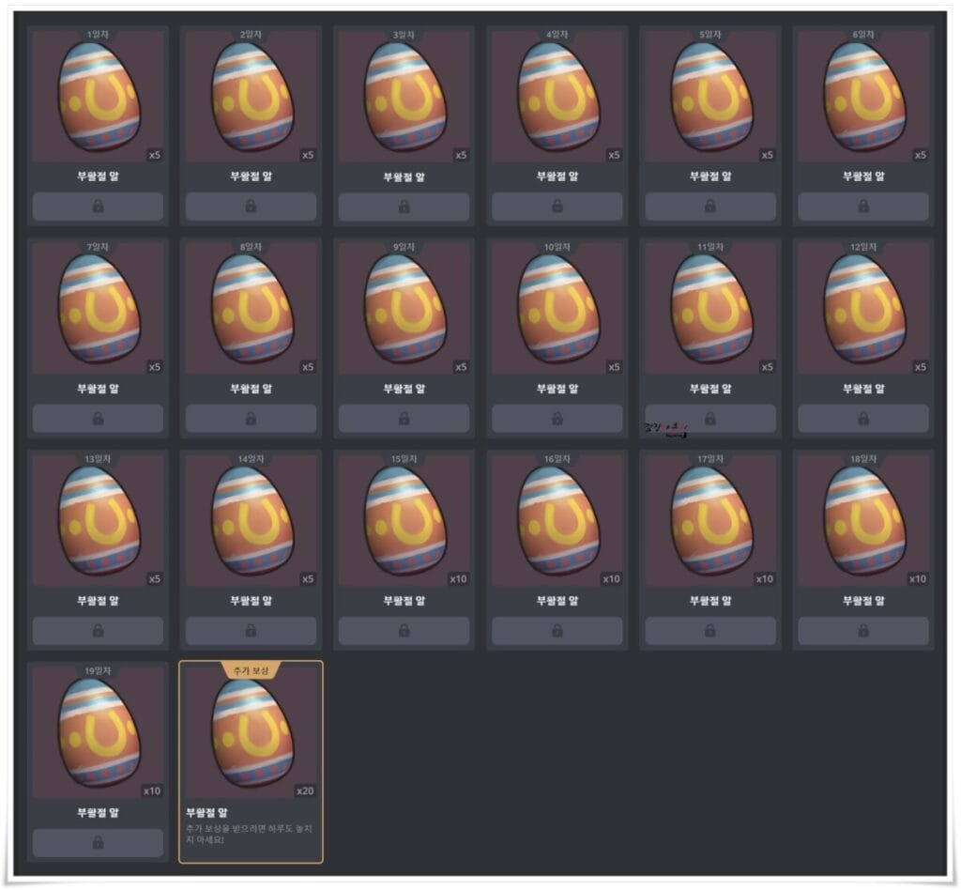
Task: Click the 10일차 day label
Action: tap(557, 247)
